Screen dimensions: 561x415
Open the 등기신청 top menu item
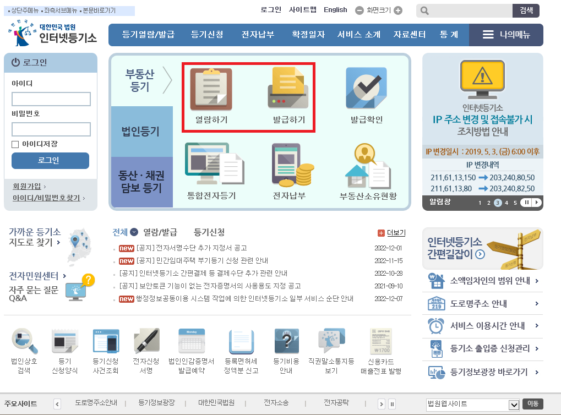207,35
